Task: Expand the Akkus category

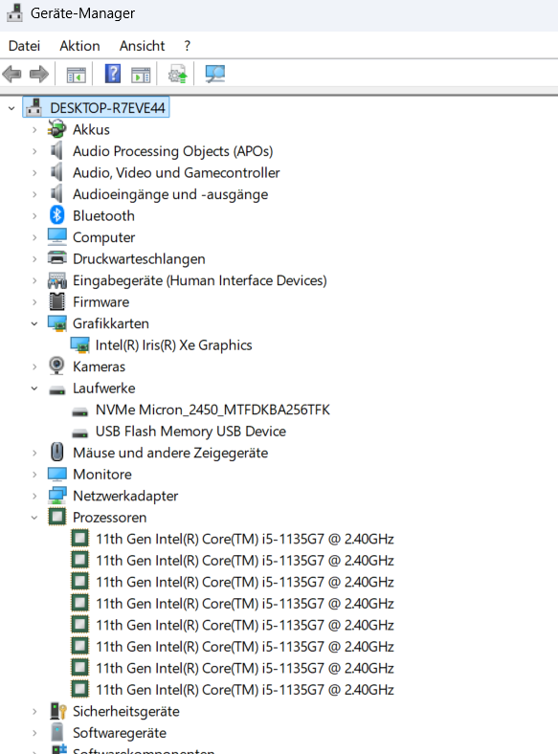Action: [34, 130]
